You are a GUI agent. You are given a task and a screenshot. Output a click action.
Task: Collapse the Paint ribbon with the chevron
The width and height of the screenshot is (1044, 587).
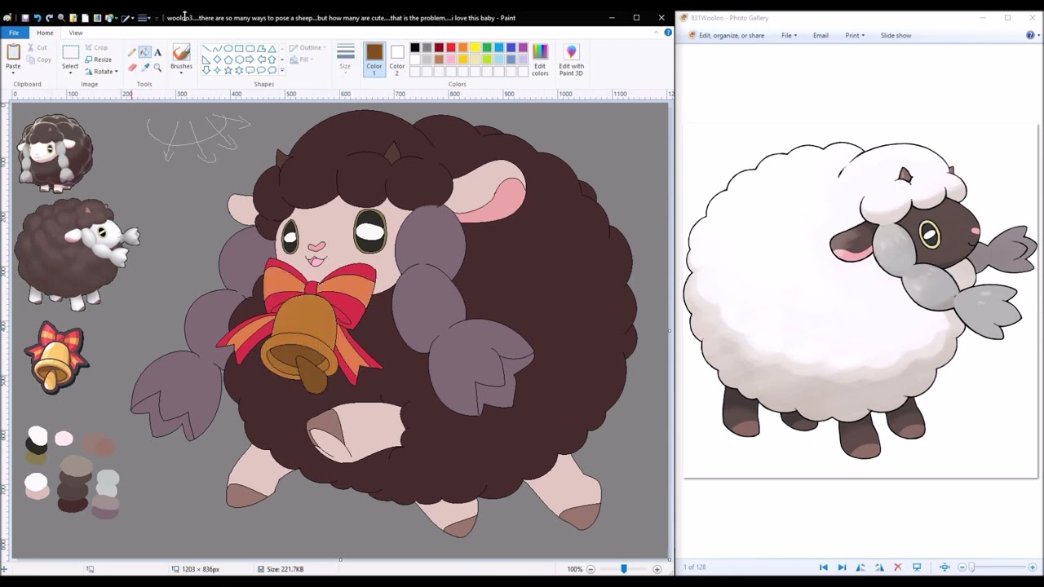(657, 33)
